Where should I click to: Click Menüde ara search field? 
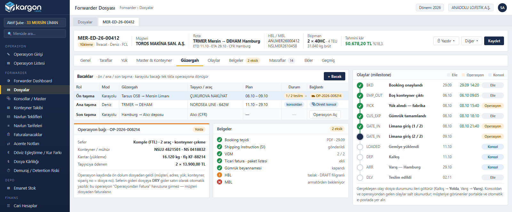35,33
